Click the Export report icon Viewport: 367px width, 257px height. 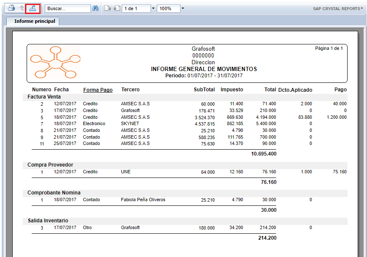pyautogui.click(x=33, y=8)
